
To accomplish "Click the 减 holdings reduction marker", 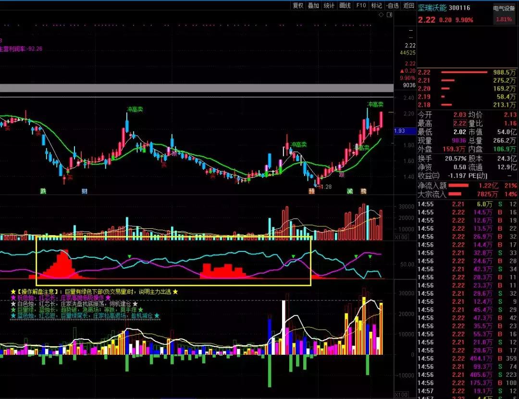I will 350,191.
